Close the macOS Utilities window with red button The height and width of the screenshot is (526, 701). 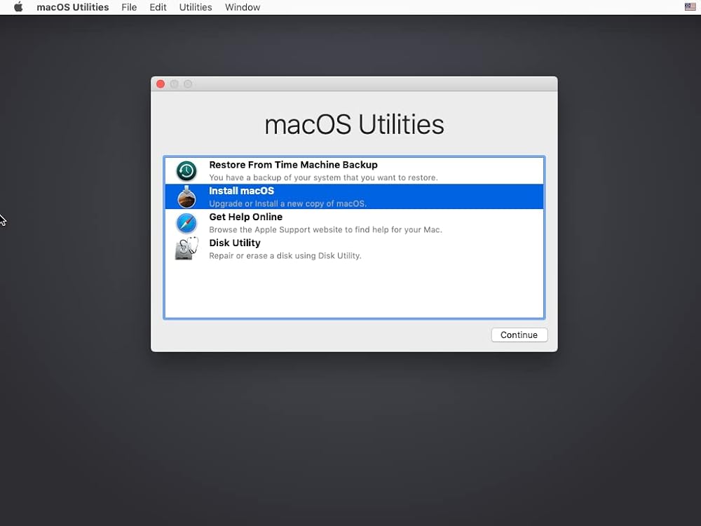tap(161, 84)
